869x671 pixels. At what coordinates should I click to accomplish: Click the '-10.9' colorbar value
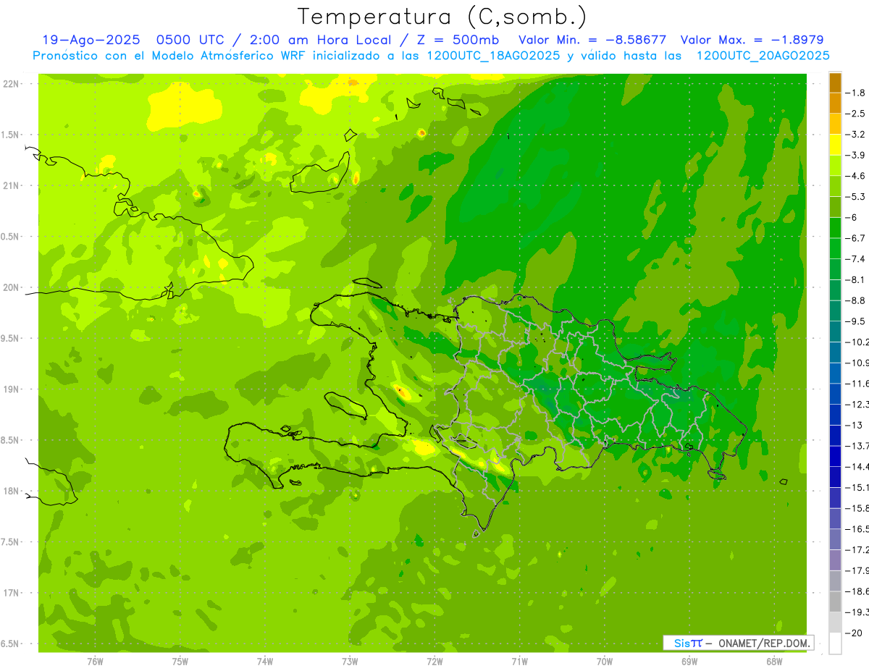click(x=858, y=363)
